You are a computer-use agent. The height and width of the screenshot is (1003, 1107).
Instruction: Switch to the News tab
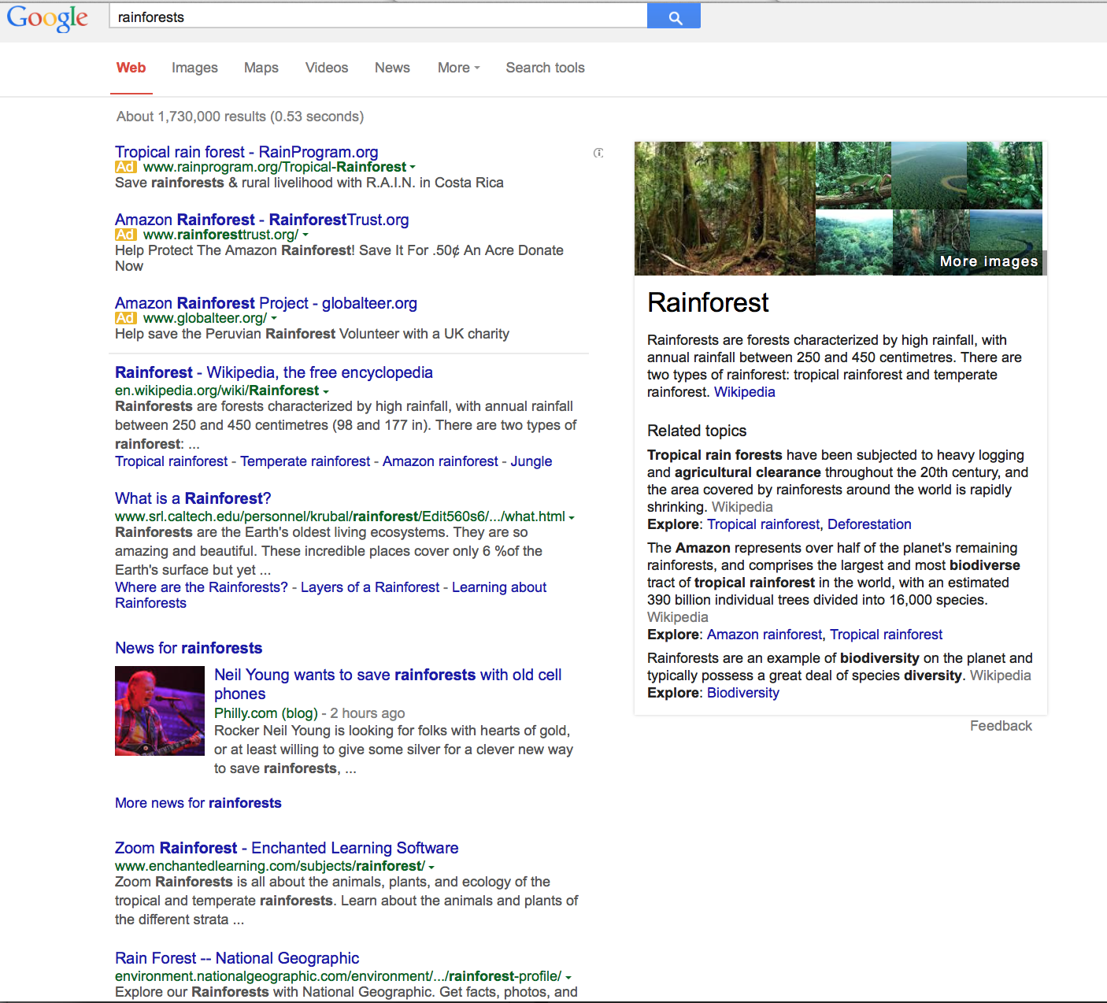click(391, 68)
